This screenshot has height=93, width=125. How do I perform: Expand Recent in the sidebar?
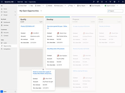(x=15, y=12)
